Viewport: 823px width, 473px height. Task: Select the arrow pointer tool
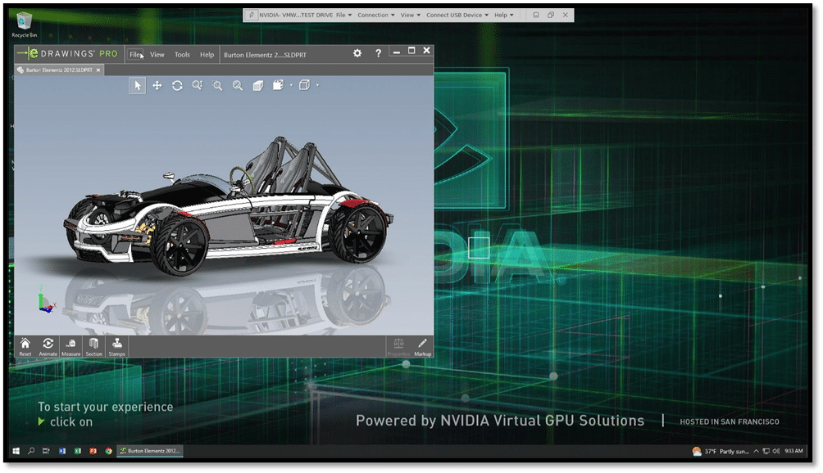tap(138, 85)
